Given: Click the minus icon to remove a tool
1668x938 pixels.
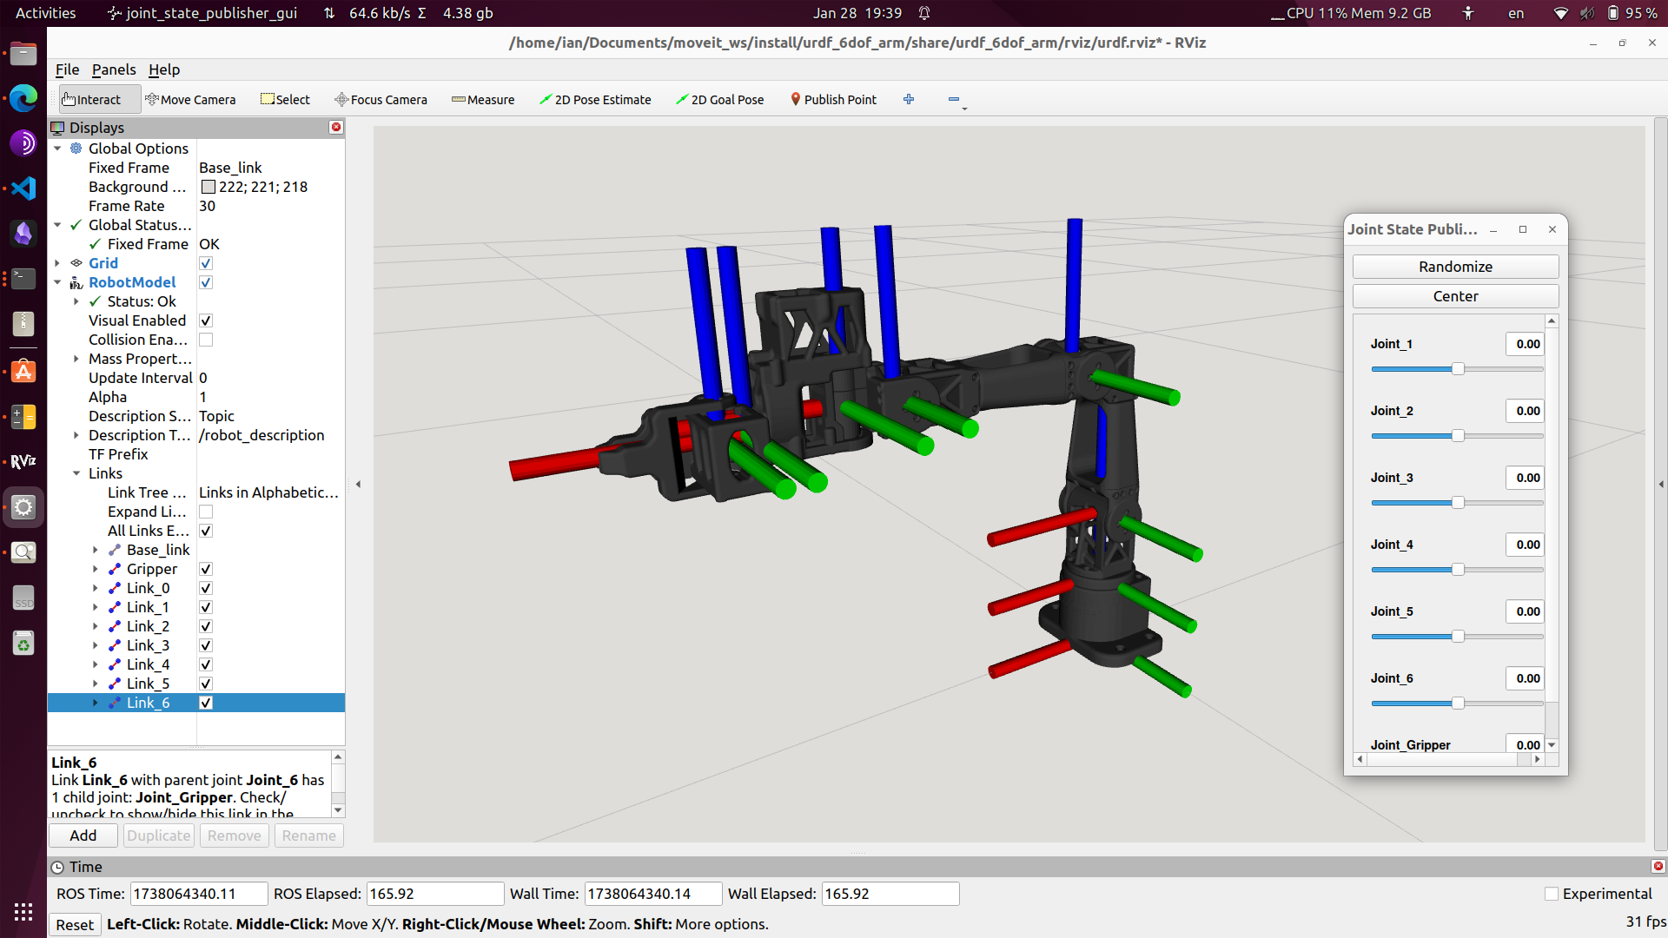Looking at the screenshot, I should pos(953,100).
